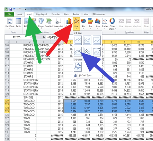Insert a Win/Loss sparkline
Viewport: 153px width, 141px height.
pyautogui.click(x=137, y=23)
